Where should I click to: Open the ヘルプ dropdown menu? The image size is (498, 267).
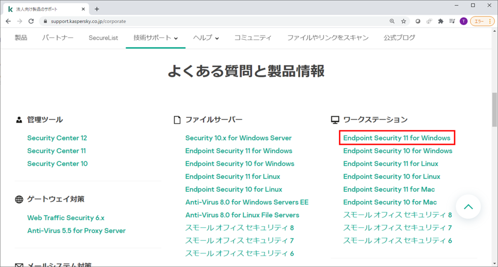pyautogui.click(x=206, y=37)
